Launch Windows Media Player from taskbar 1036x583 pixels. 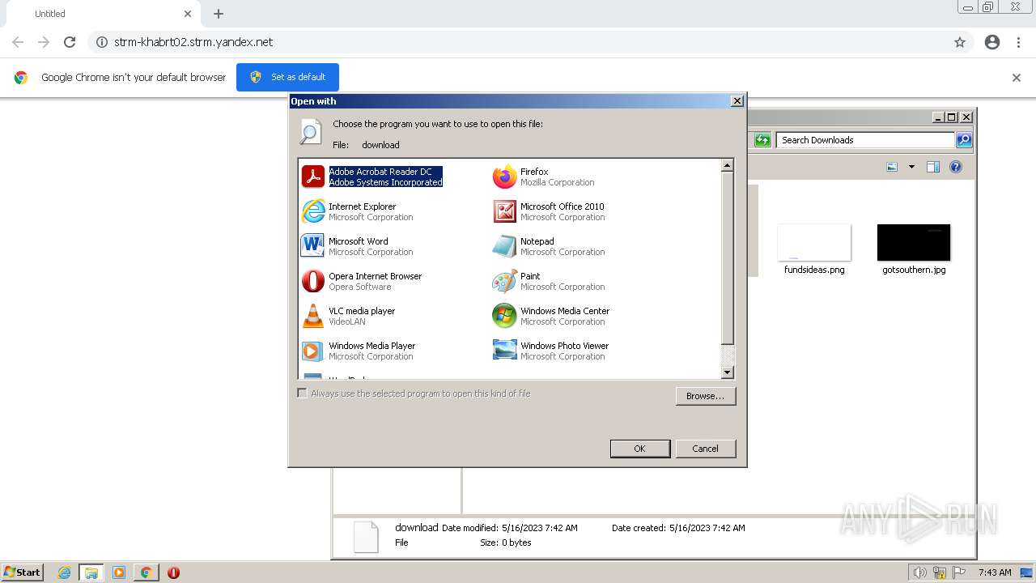[119, 572]
